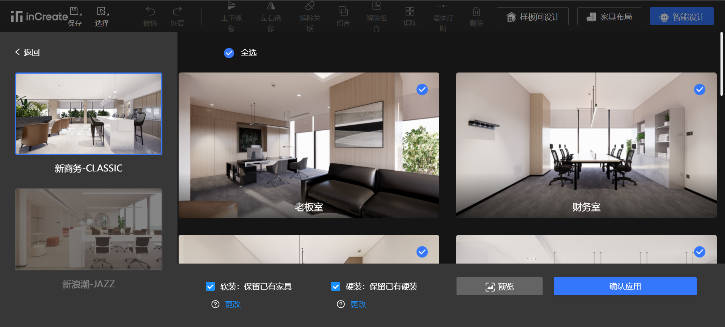Open the 家具布局 tab

pyautogui.click(x=609, y=17)
